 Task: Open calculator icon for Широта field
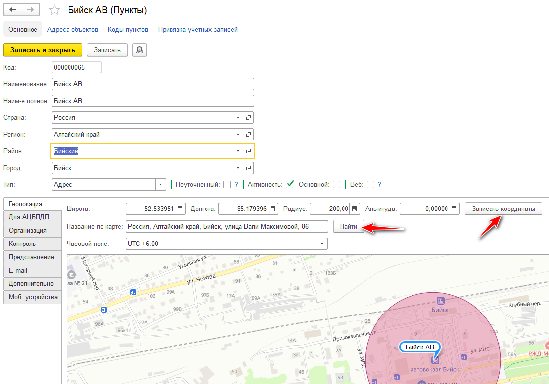click(x=180, y=209)
